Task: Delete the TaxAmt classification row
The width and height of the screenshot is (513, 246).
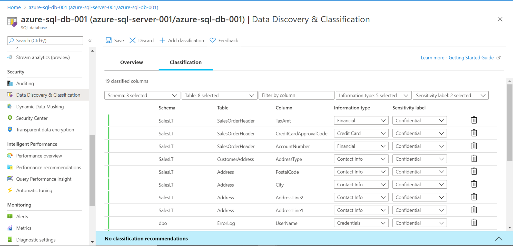Action: coord(474,120)
